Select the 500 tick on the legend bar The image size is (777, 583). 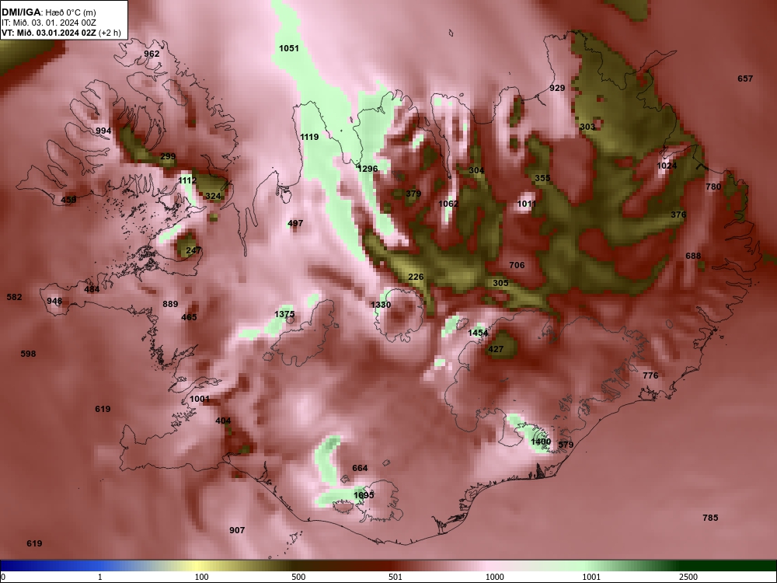[x=298, y=577]
